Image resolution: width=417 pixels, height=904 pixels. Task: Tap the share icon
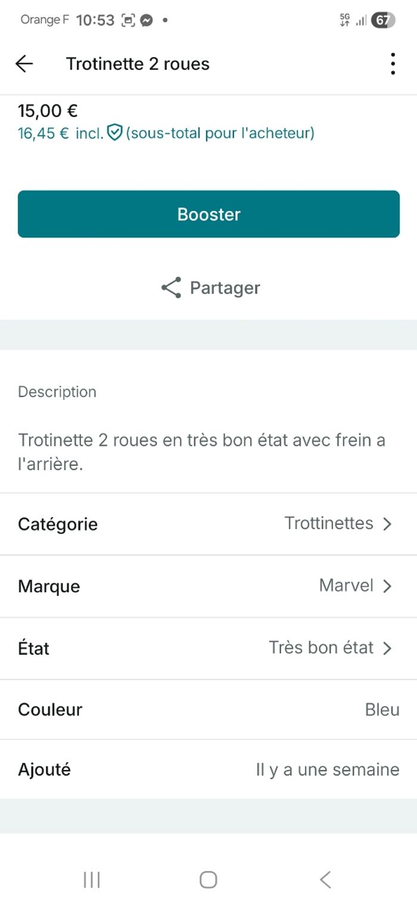171,288
